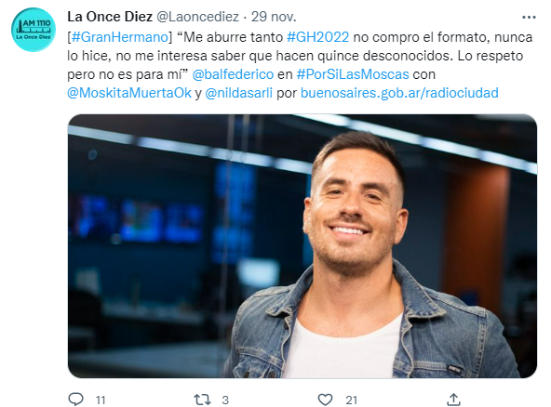Open the 29 nov. tweet timestamp
The image size is (551, 407).
coord(274,17)
